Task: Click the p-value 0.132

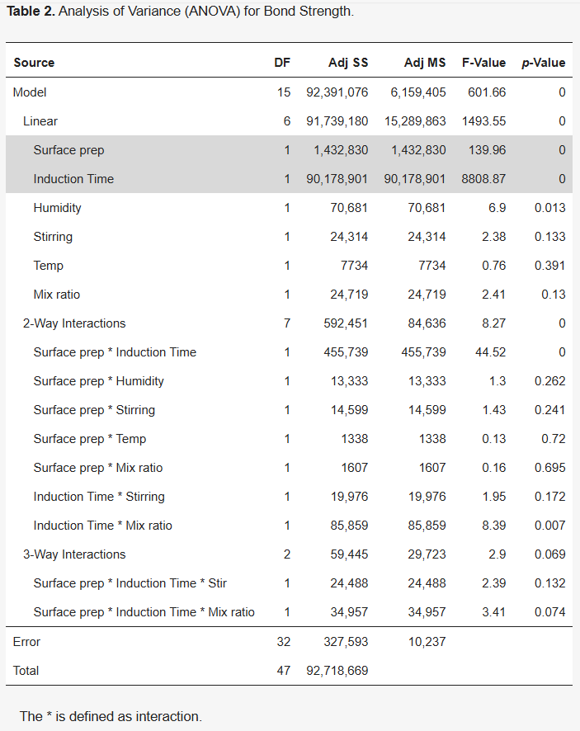Action: point(550,583)
